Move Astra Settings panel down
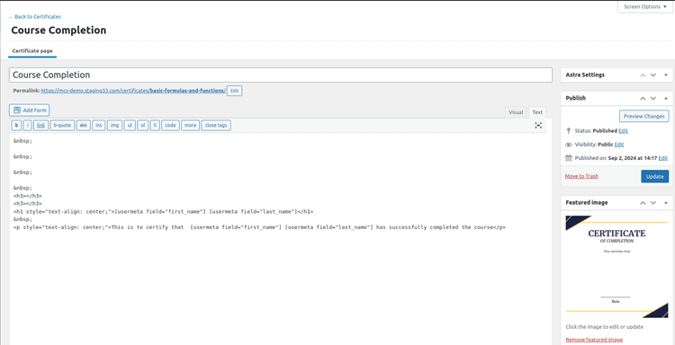Image resolution: width=675 pixels, height=345 pixels. pyautogui.click(x=653, y=75)
